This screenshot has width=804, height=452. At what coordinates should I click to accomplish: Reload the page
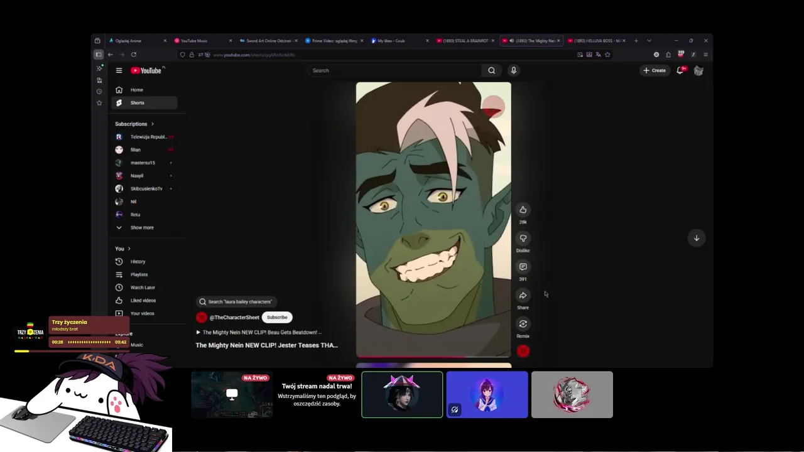click(x=133, y=55)
